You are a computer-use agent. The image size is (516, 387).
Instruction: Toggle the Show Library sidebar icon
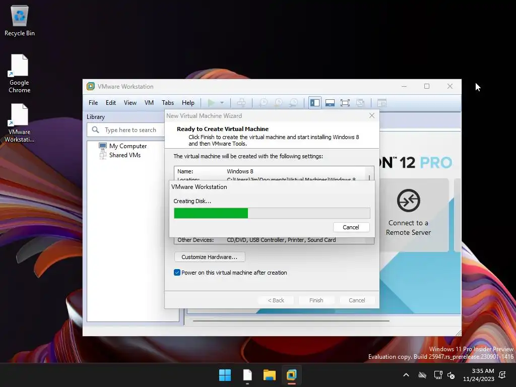pos(315,103)
